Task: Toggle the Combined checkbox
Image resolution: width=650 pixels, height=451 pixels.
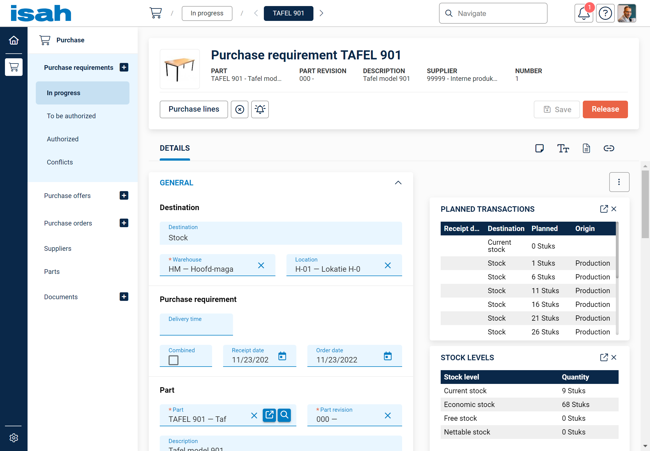Action: click(174, 360)
